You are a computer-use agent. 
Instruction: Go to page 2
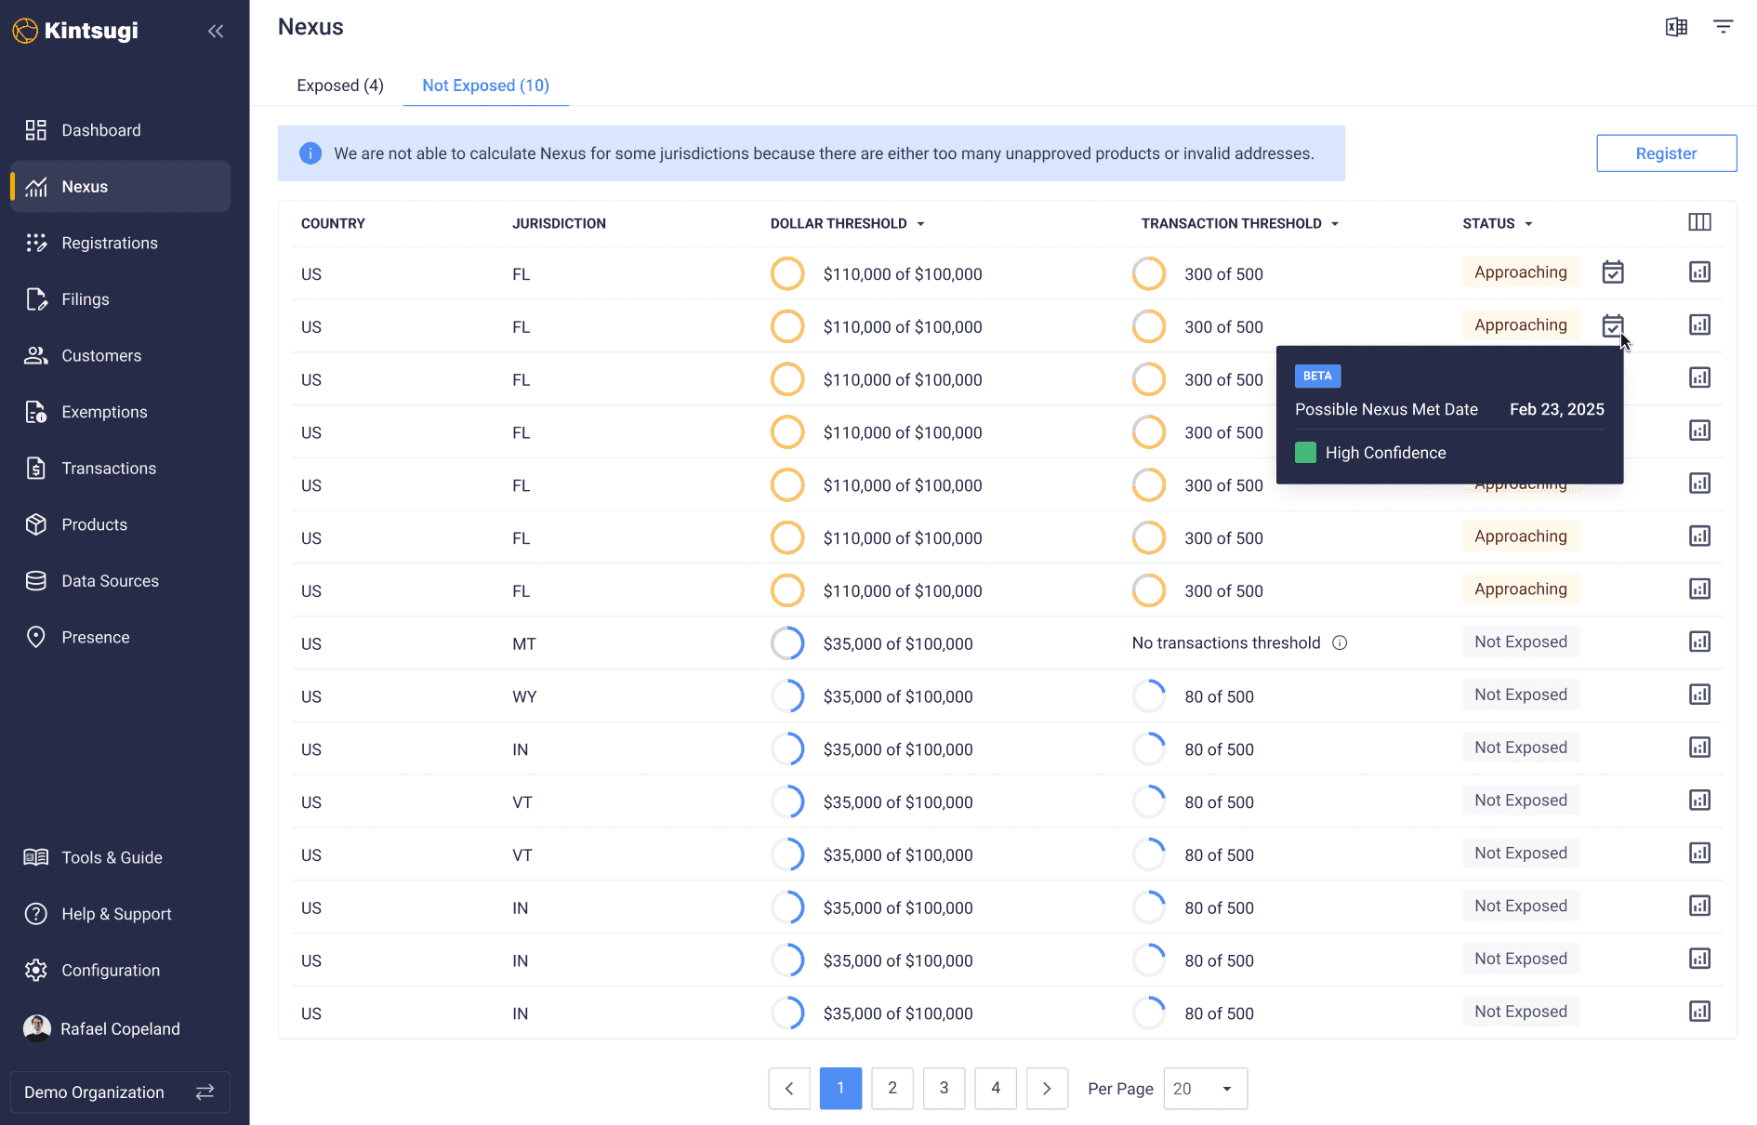click(x=892, y=1089)
